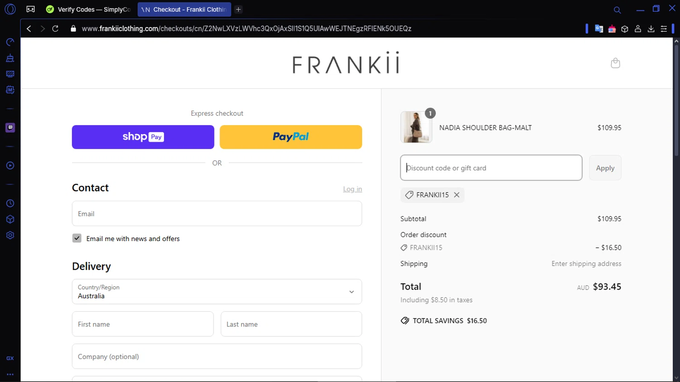Click the page vertical scrollbar thumb

[676, 101]
